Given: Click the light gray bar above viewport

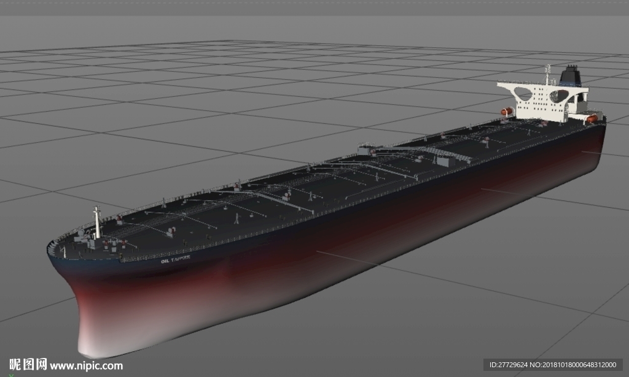Looking at the screenshot, I should click(314, 7).
